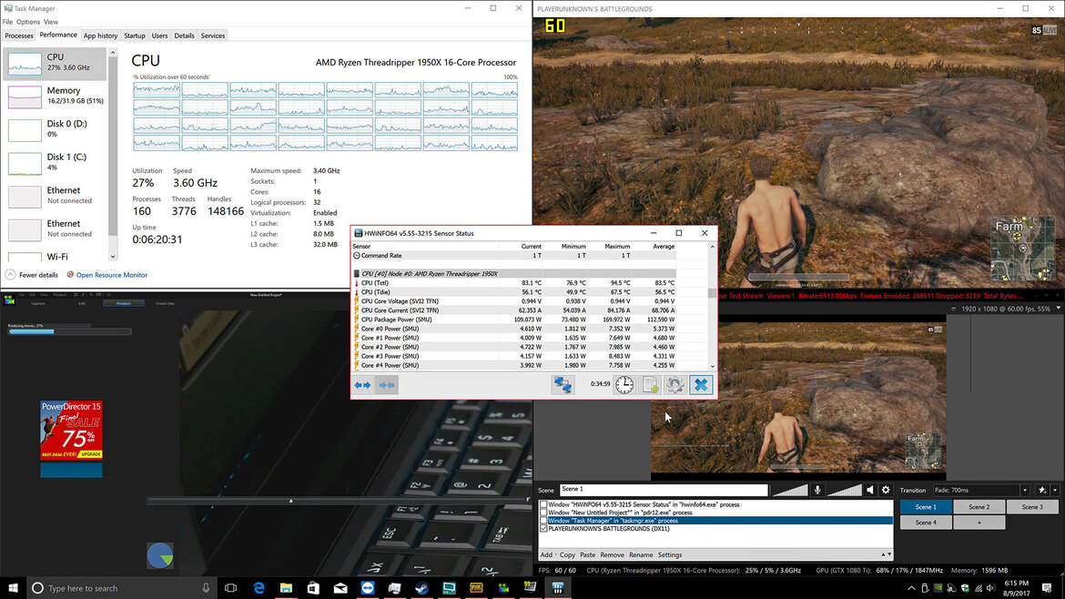Click the transition star plus icon
Screen dimensions: 1065x599
[x=1042, y=491]
